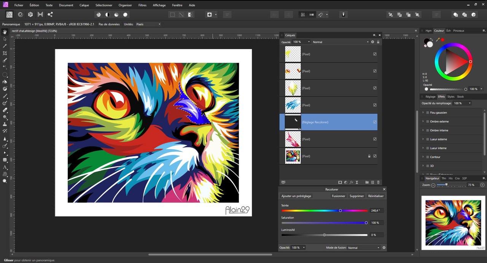Click the zoom-in plus button in Navigateur
487x263 pixels.
482,185
